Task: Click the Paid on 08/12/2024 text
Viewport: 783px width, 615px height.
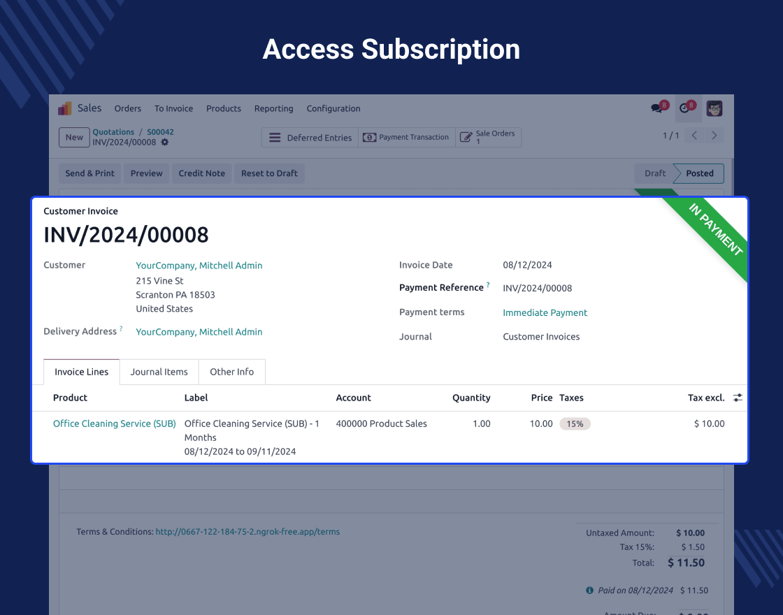Action: [x=635, y=590]
